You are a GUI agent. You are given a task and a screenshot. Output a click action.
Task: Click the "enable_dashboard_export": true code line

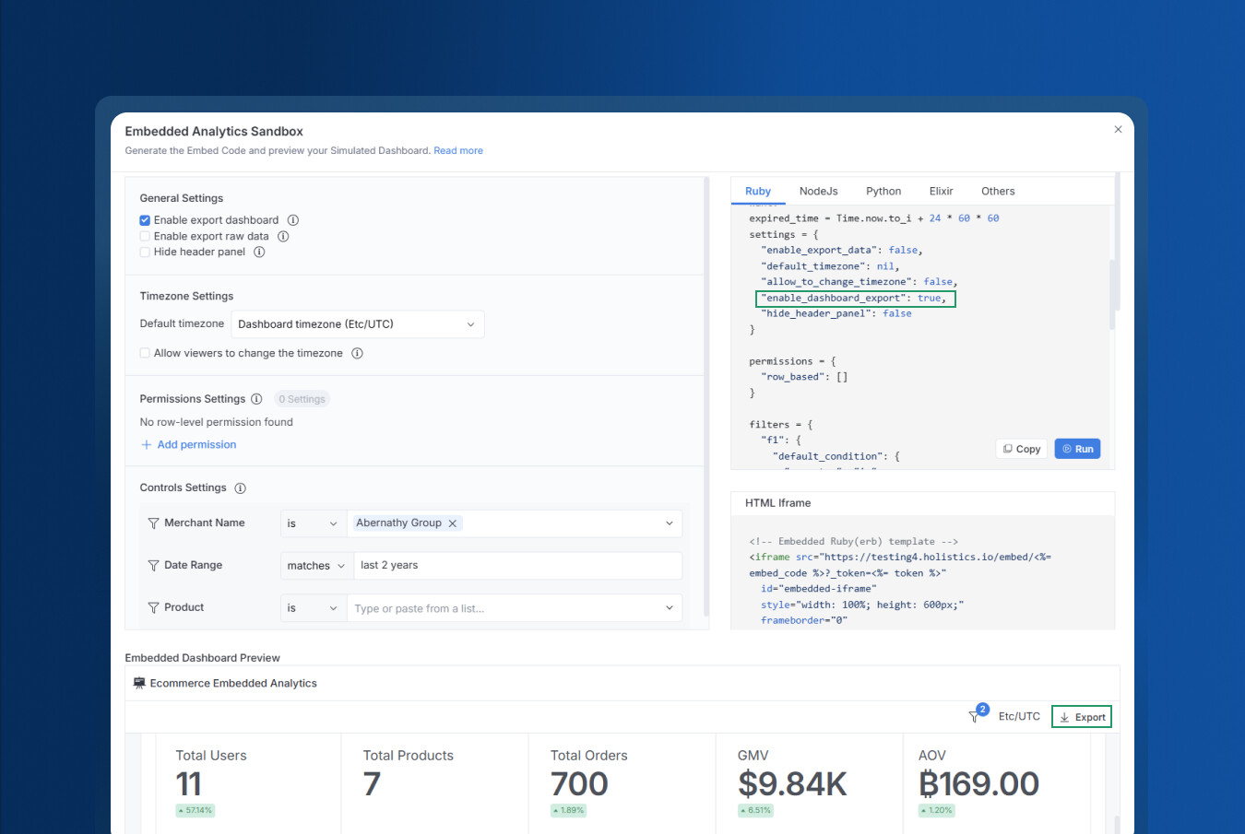pos(855,299)
